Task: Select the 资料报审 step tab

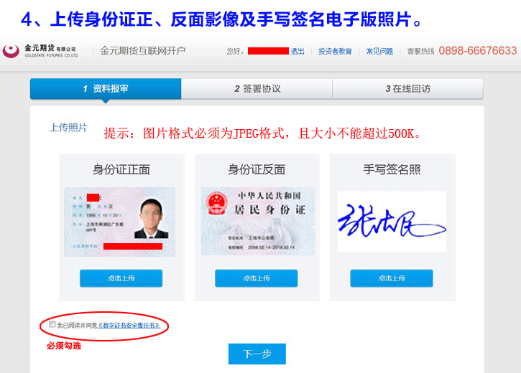Action: click(106, 88)
